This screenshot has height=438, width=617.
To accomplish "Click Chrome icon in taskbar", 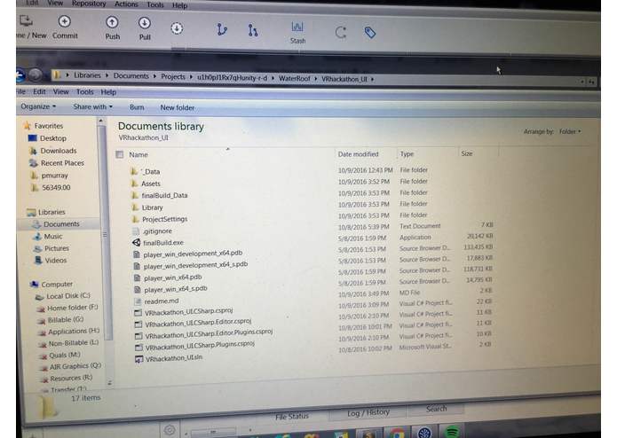I will tap(397, 434).
